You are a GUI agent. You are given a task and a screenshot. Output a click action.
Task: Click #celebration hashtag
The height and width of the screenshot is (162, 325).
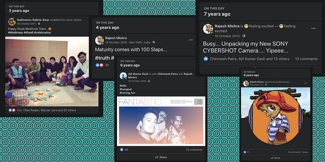point(43,33)
